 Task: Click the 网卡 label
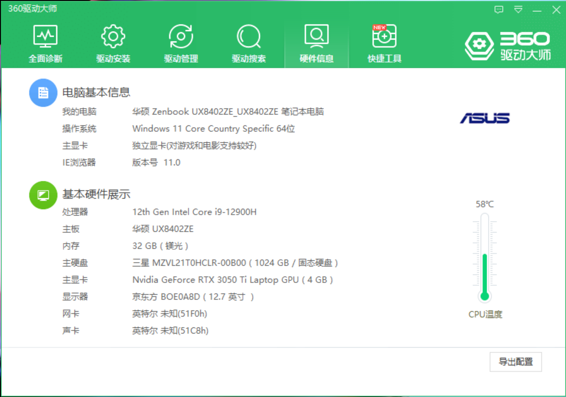[71, 314]
